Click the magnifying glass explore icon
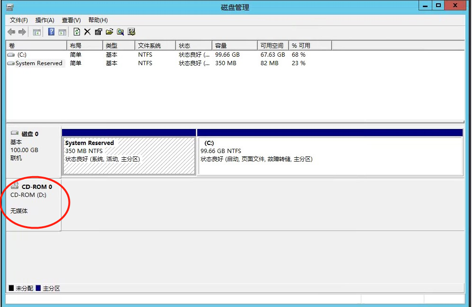The width and height of the screenshot is (472, 307). pos(121,32)
